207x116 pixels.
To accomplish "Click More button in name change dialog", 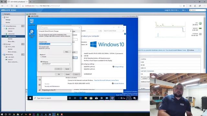I will click(67, 52).
